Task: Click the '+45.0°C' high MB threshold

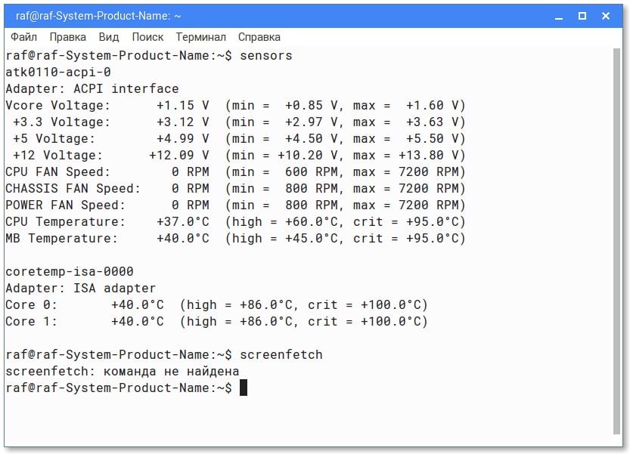Action: 312,239
